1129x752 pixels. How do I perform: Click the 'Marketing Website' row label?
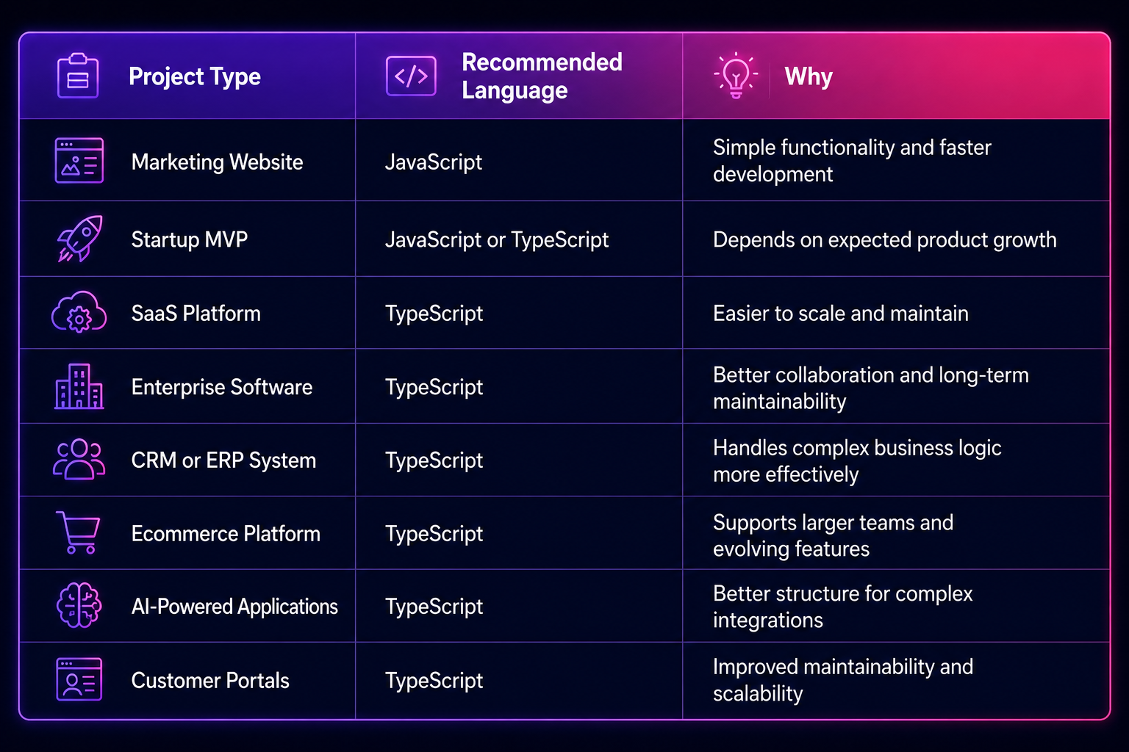click(x=217, y=162)
